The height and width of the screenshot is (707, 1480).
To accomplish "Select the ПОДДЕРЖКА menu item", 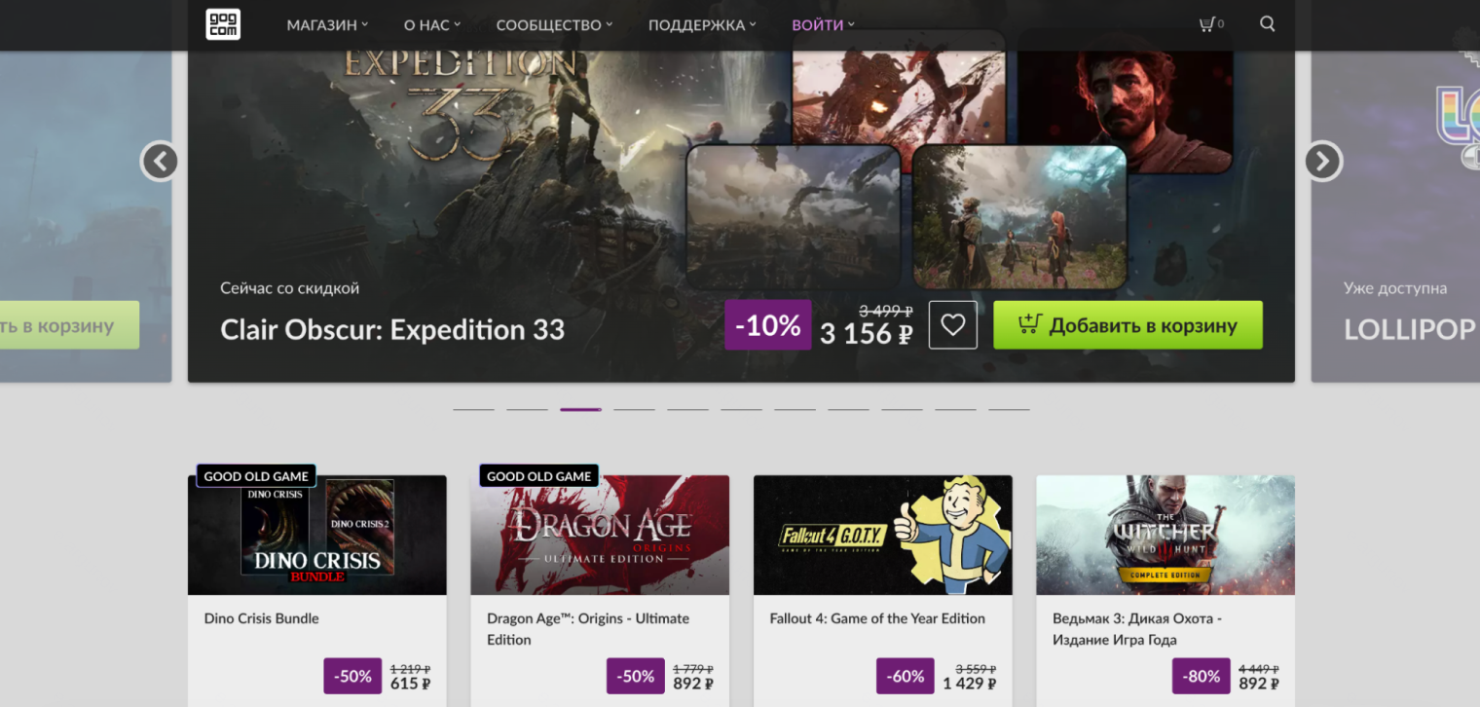I will click(695, 24).
